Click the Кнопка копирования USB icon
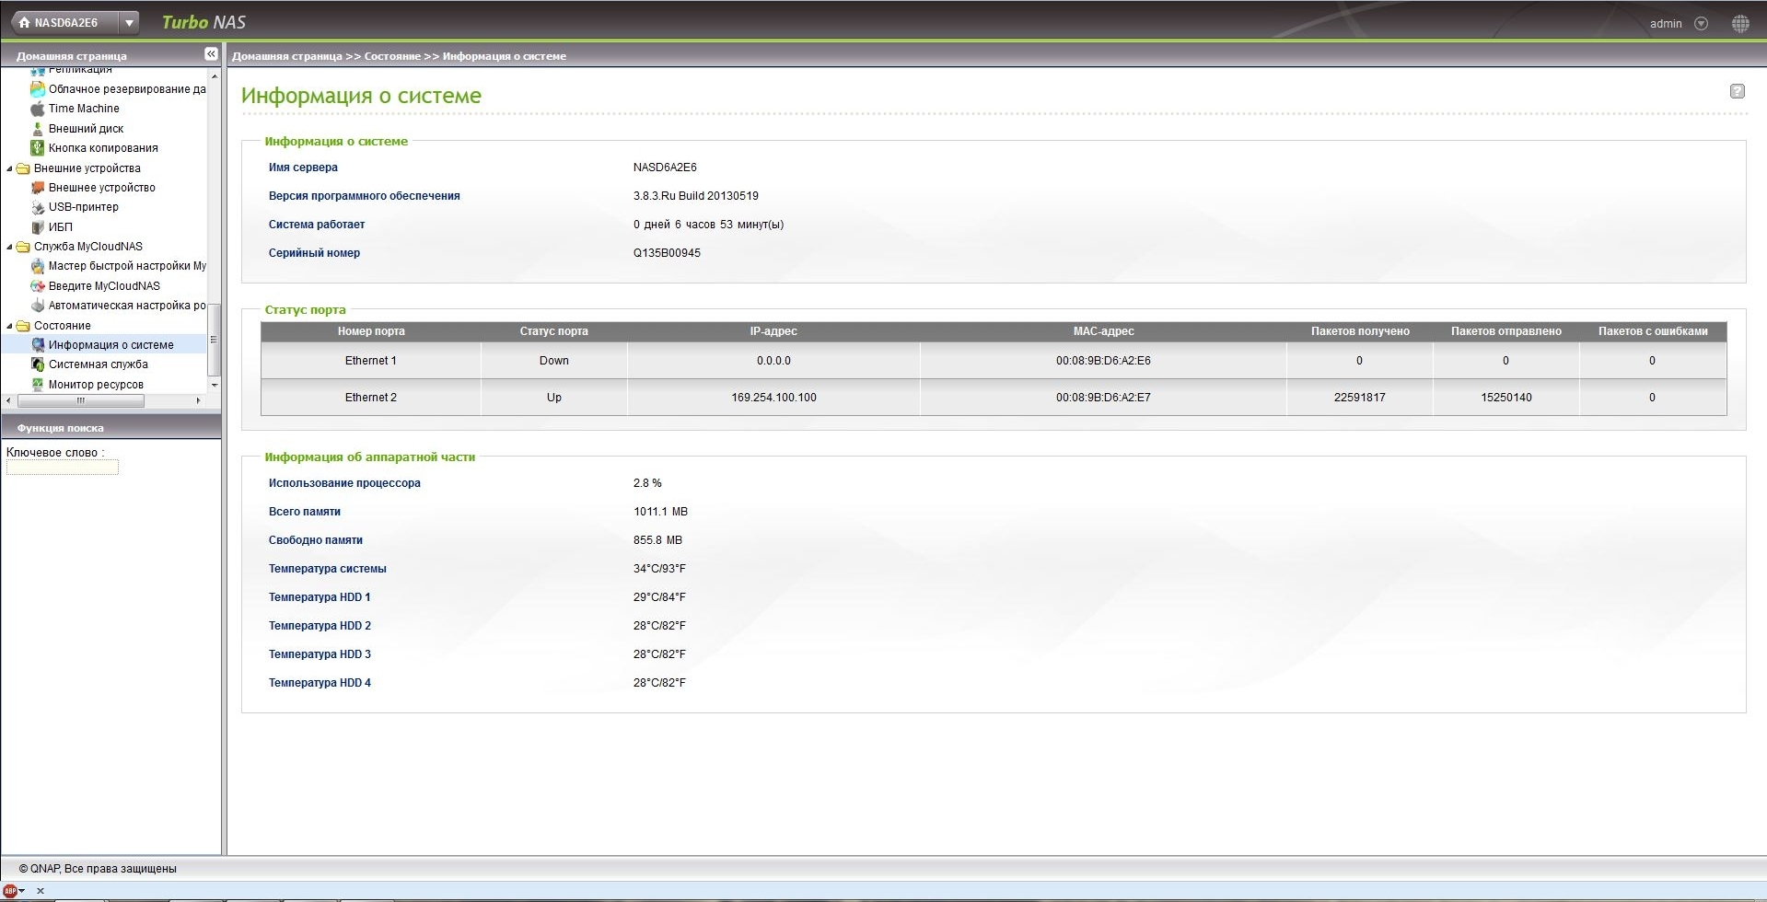Image resolution: width=1767 pixels, height=902 pixels. pos(38,148)
